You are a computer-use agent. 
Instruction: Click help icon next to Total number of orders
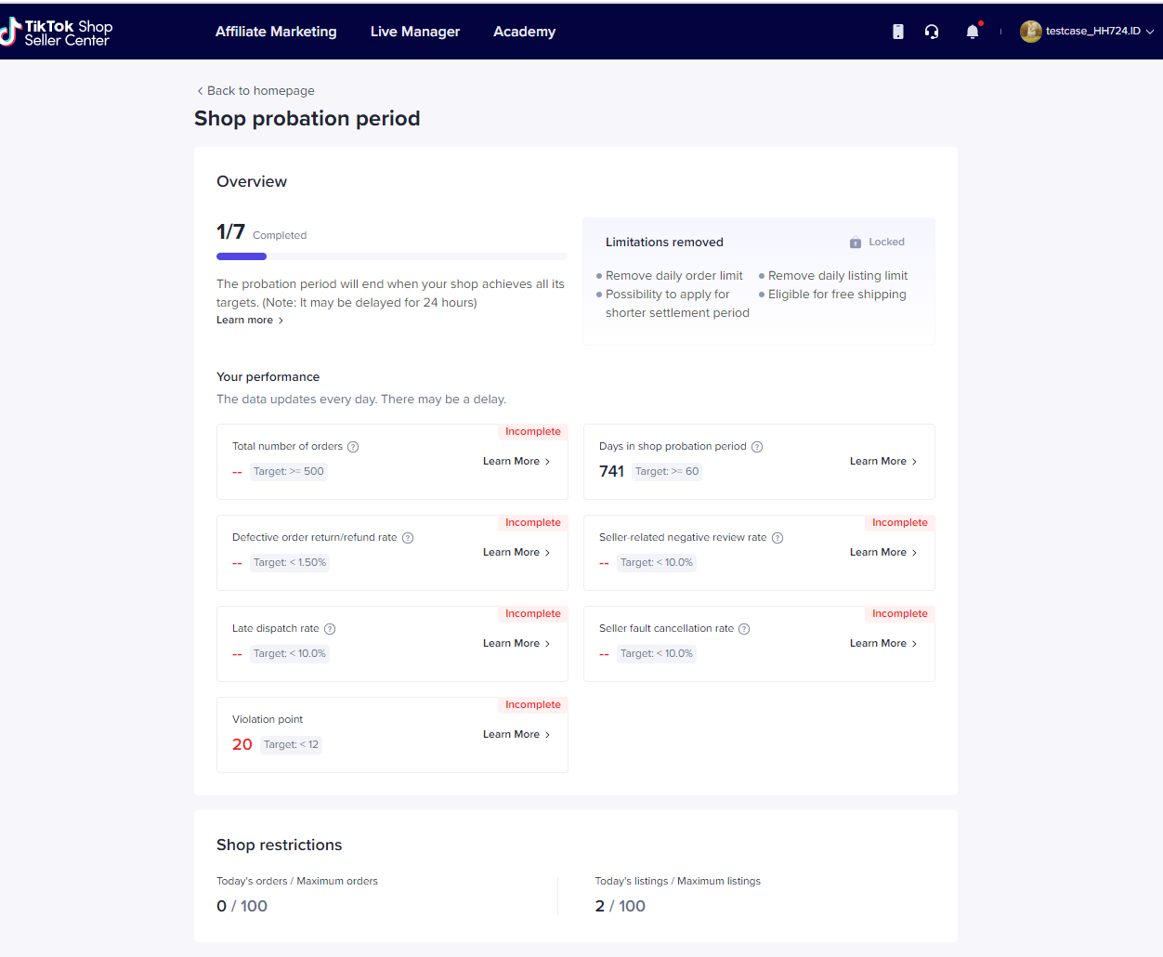point(353,447)
